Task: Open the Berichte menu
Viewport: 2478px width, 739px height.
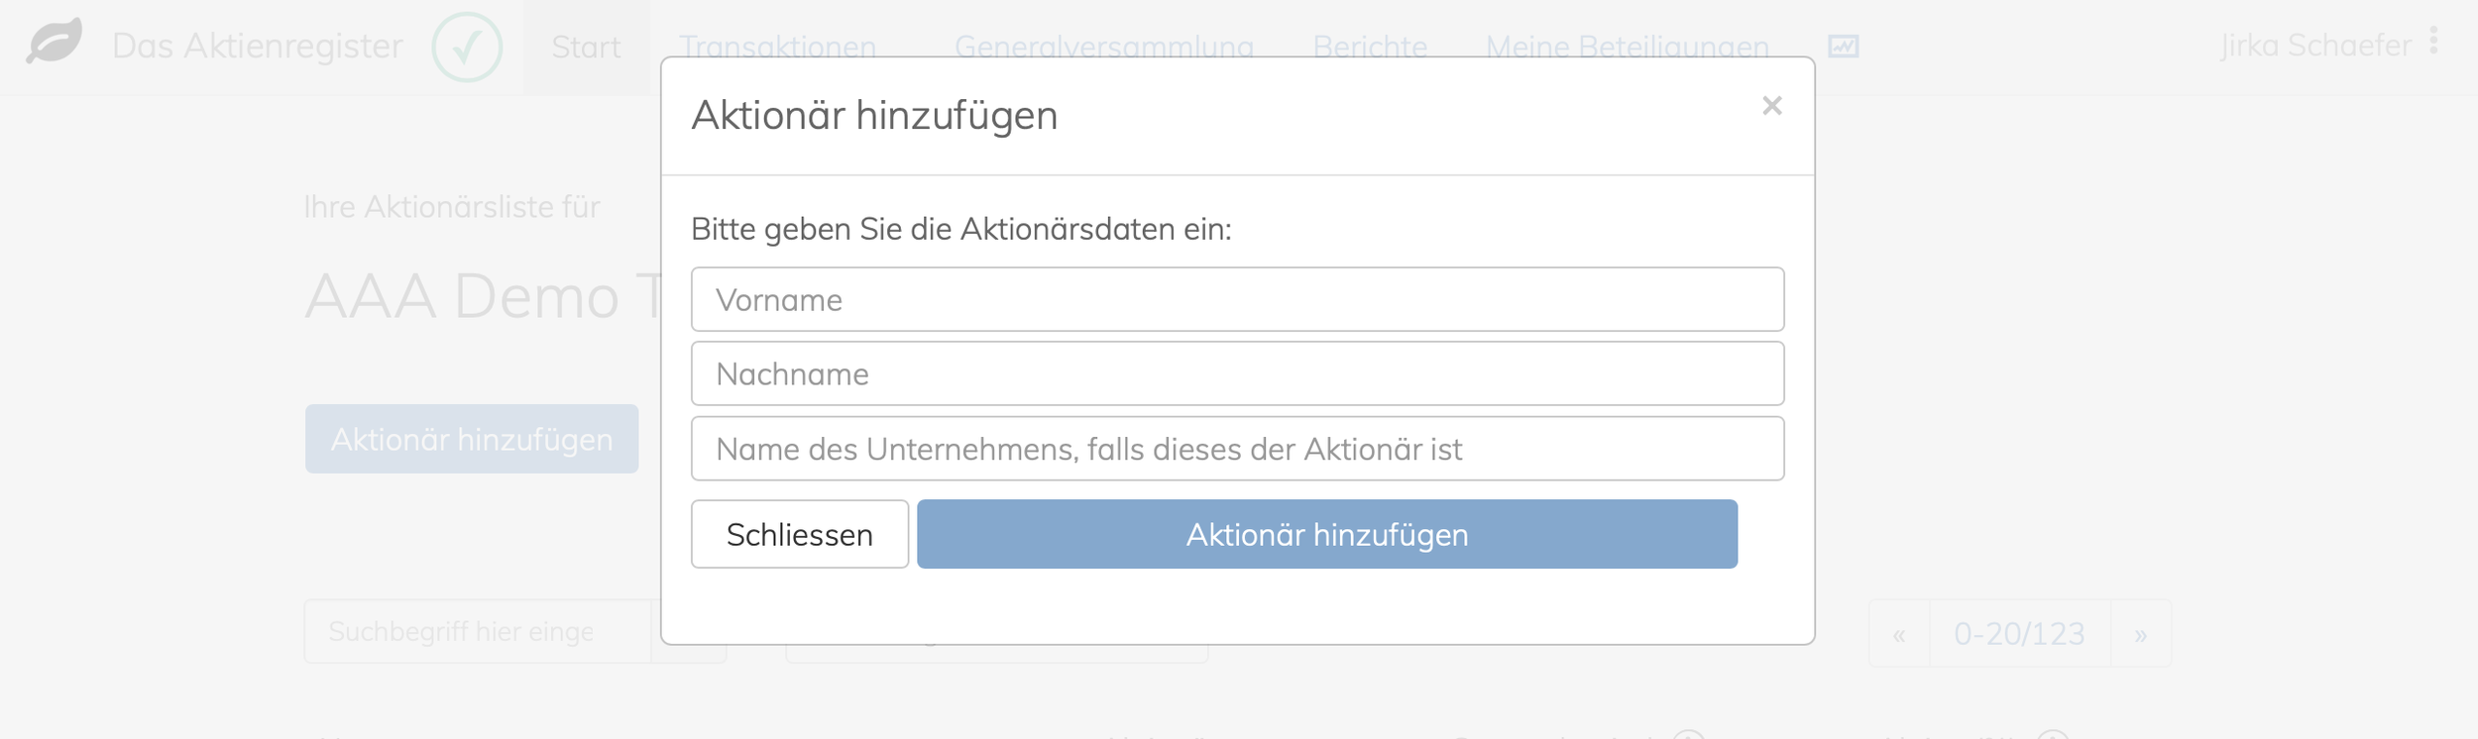Action: tap(1370, 47)
